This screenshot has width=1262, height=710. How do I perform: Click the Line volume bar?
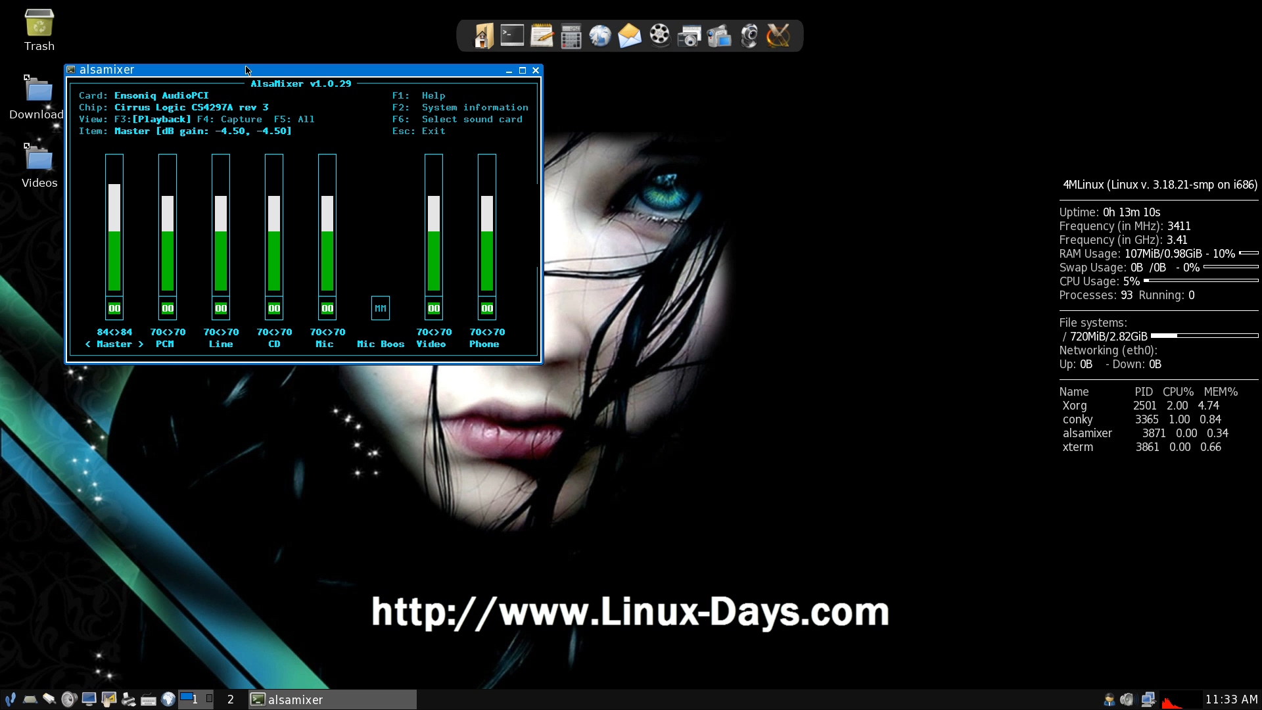coord(221,224)
